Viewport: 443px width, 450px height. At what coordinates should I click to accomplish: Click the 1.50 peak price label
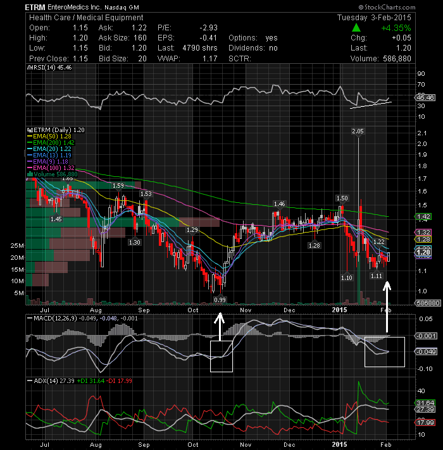point(342,198)
